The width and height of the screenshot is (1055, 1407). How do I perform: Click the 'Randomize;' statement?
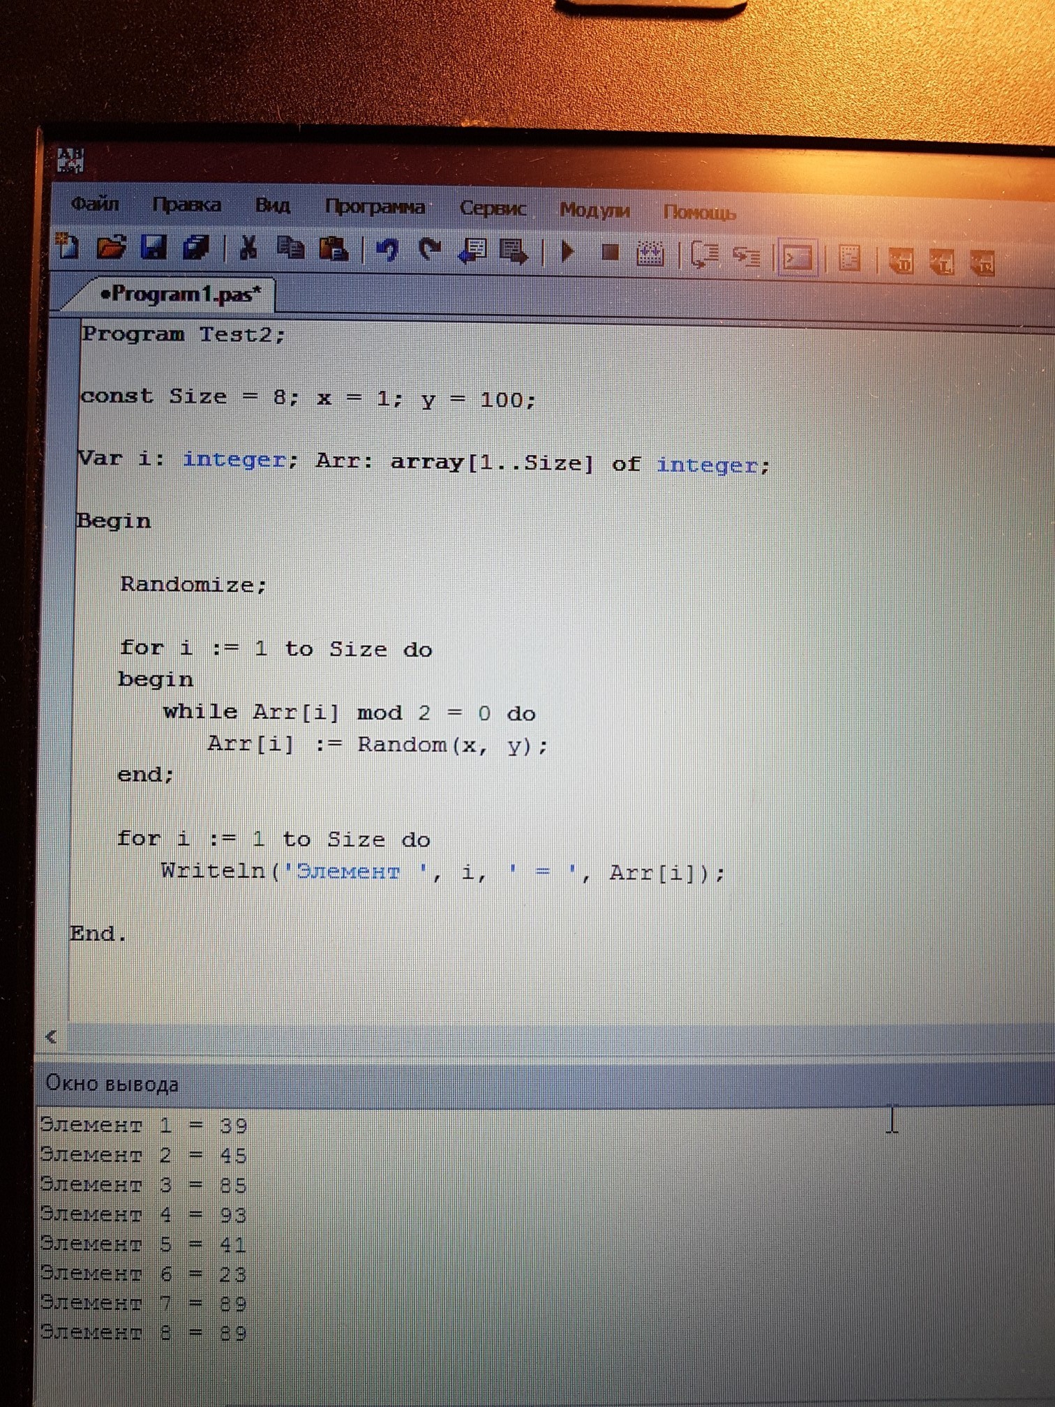pyautogui.click(x=193, y=584)
